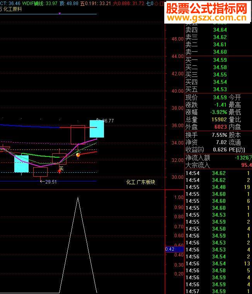Click the WDIF辅线 33.97 indicator readout
The width and height of the screenshot is (252, 294).
point(40,3)
